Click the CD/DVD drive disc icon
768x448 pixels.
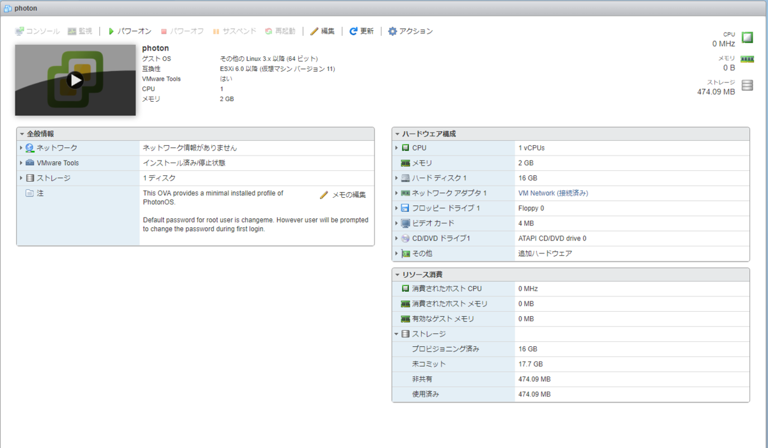(406, 238)
